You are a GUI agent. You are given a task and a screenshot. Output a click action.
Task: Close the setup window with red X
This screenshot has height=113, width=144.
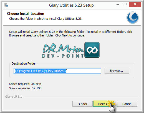(135, 4)
